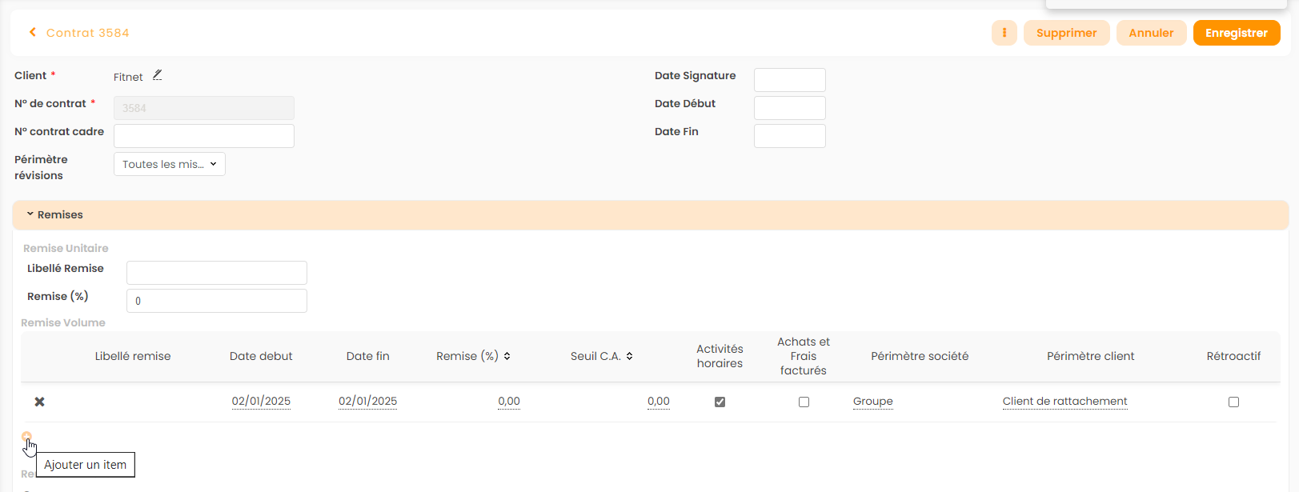Open the three-dot more options menu
This screenshot has width=1299, height=492.
point(1004,33)
